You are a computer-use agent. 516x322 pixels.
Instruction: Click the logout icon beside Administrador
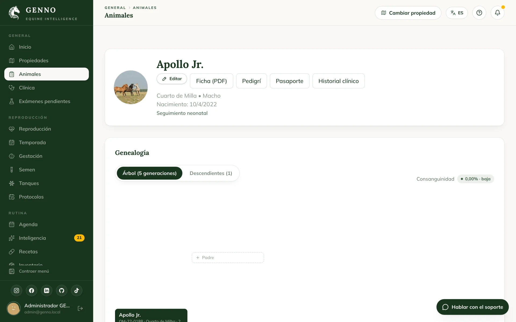80,309
